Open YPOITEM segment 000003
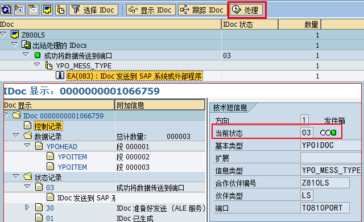364x222 pixels. point(72,167)
